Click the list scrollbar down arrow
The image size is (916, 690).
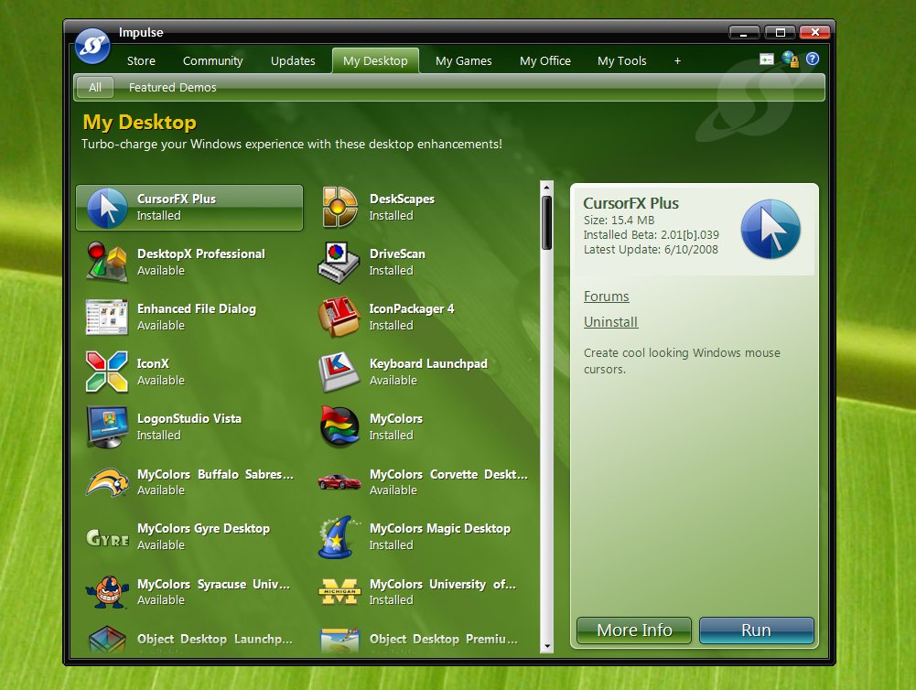[x=547, y=646]
